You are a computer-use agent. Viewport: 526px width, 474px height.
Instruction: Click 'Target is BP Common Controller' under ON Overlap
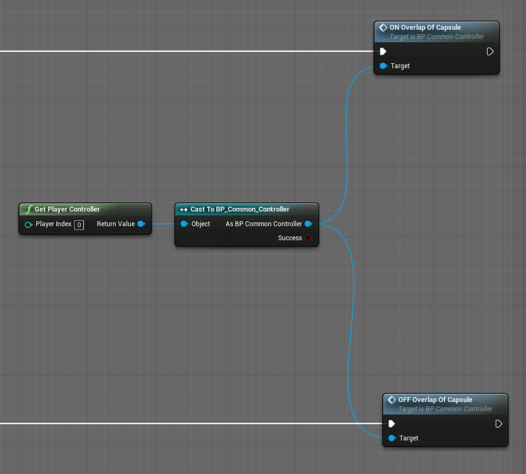pos(436,37)
